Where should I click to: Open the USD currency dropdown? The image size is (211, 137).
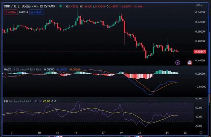[199, 5]
